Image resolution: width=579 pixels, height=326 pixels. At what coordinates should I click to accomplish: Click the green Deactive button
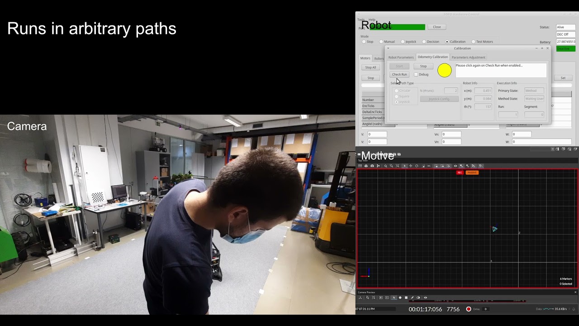565,48
